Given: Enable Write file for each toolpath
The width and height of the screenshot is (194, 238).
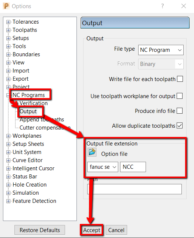Looking at the screenshot, I should coord(180,79).
